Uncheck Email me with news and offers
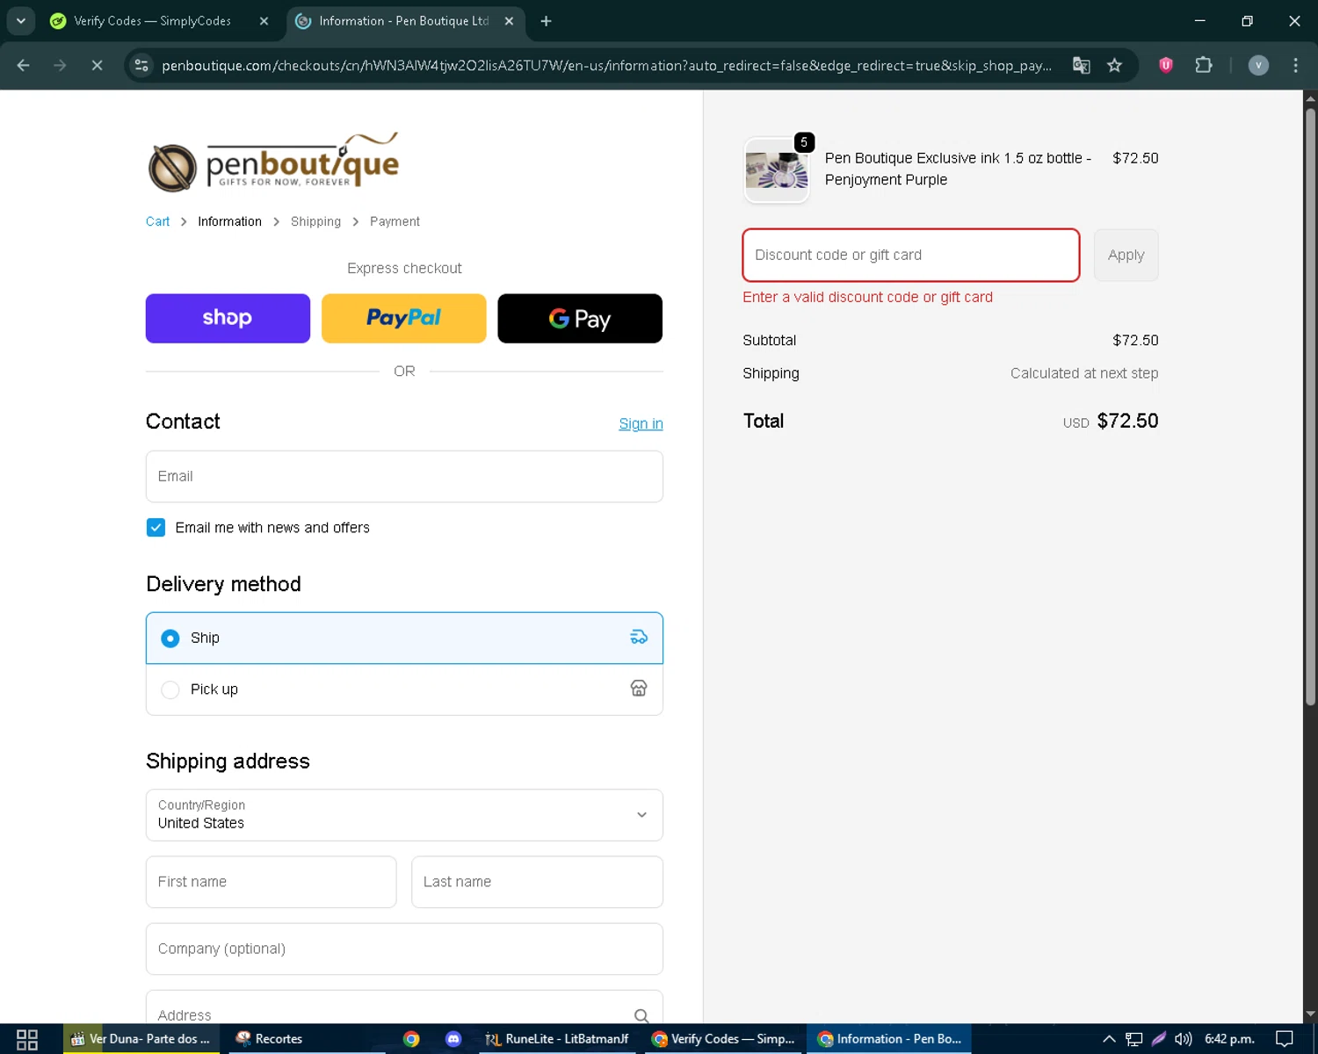1318x1054 pixels. coord(156,527)
